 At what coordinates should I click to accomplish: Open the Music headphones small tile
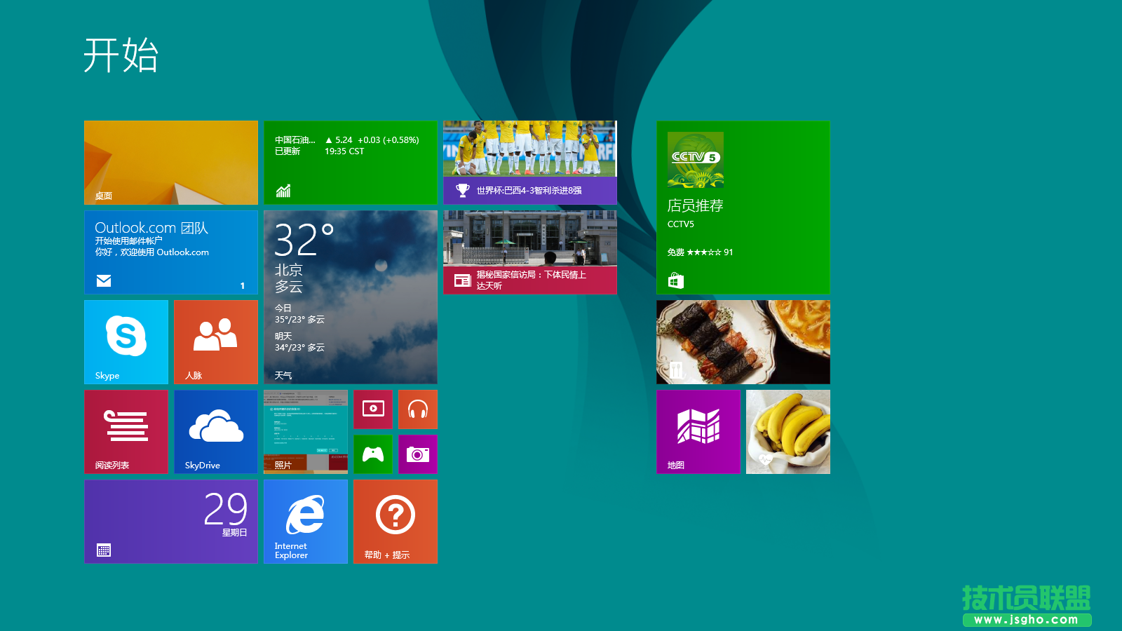[x=418, y=409]
